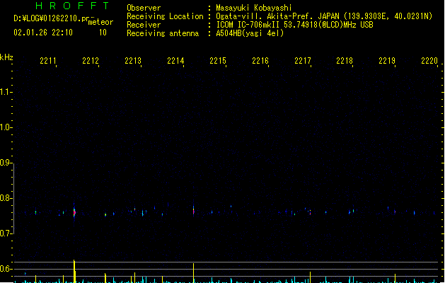Click the 0.9 kHz frequency axis label

(5, 163)
